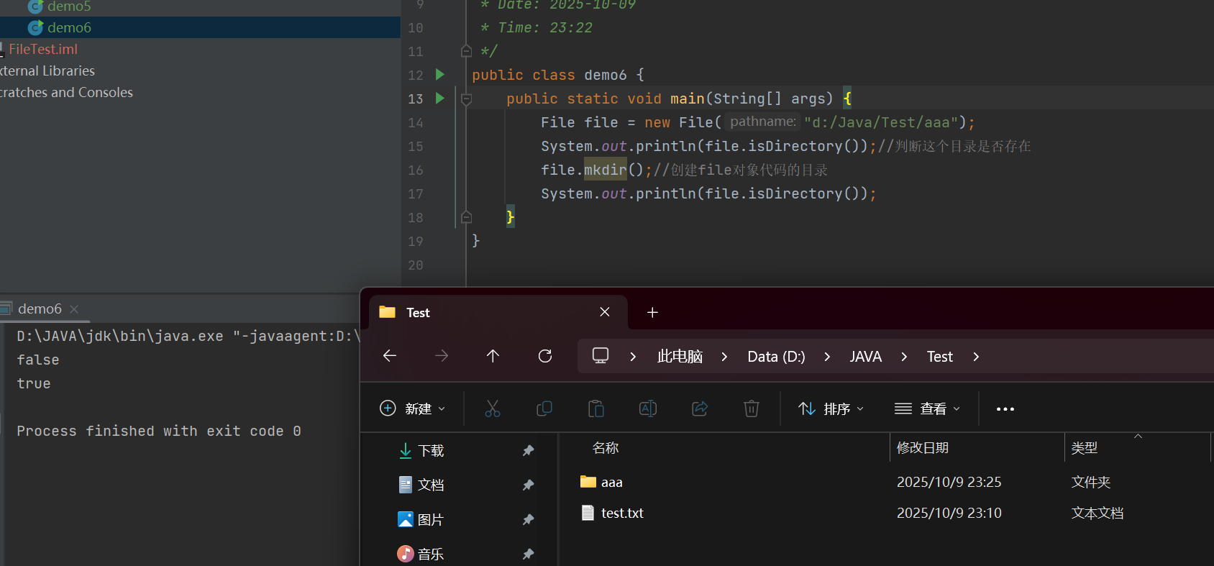Viewport: 1214px width, 566px height.
Task: Open the See more ellipsis menu
Action: tap(1005, 408)
